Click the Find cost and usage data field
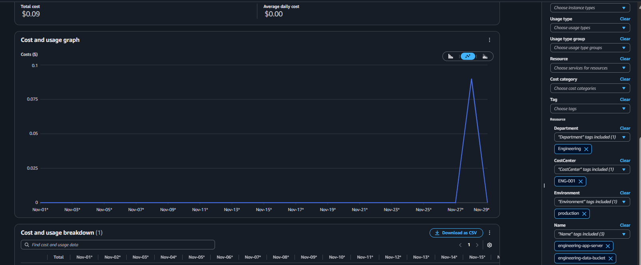Image resolution: width=641 pixels, height=265 pixels. coord(120,245)
